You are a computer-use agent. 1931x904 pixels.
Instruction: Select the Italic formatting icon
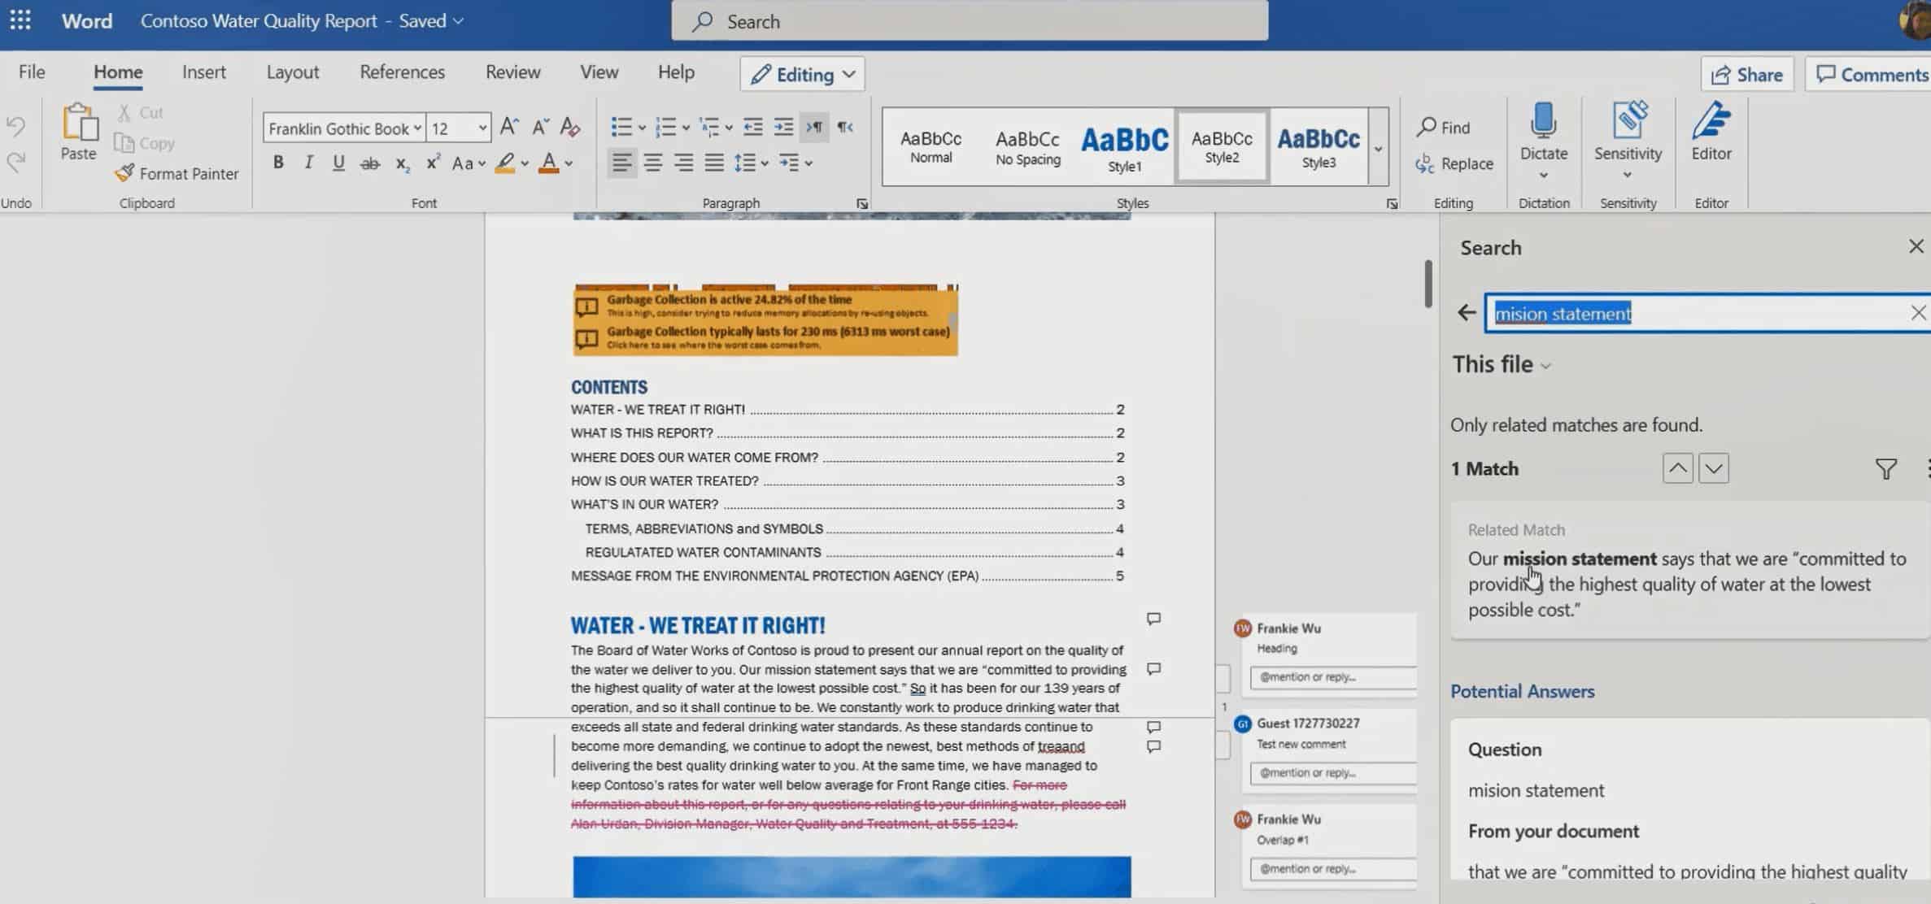pos(308,163)
